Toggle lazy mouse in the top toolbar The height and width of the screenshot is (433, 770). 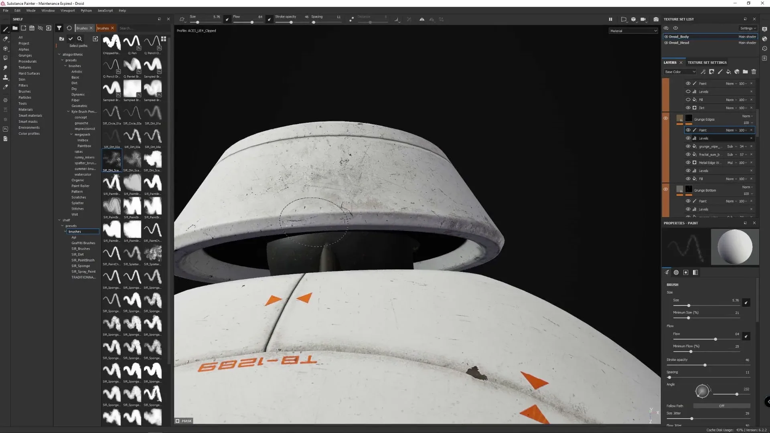pyautogui.click(x=351, y=19)
